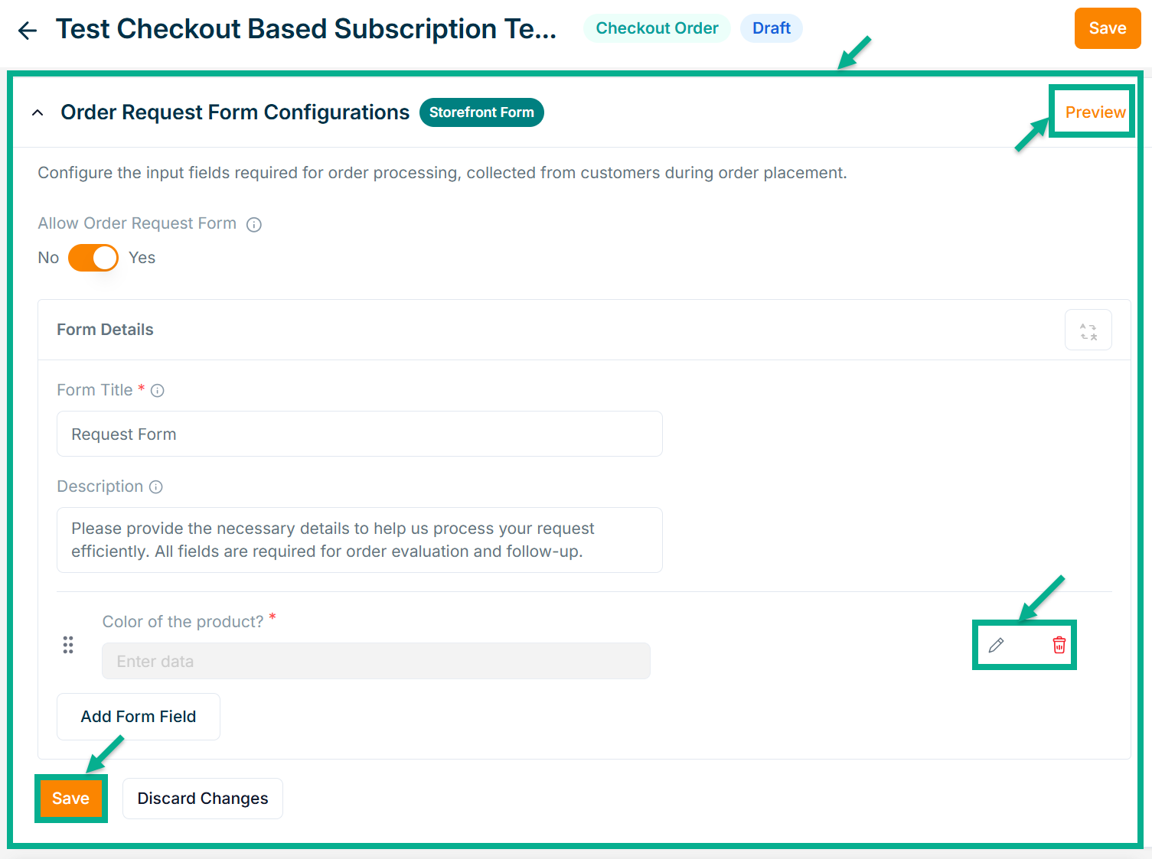Click into the Description text area
Screen dimensions: 1152x859
coord(359,540)
